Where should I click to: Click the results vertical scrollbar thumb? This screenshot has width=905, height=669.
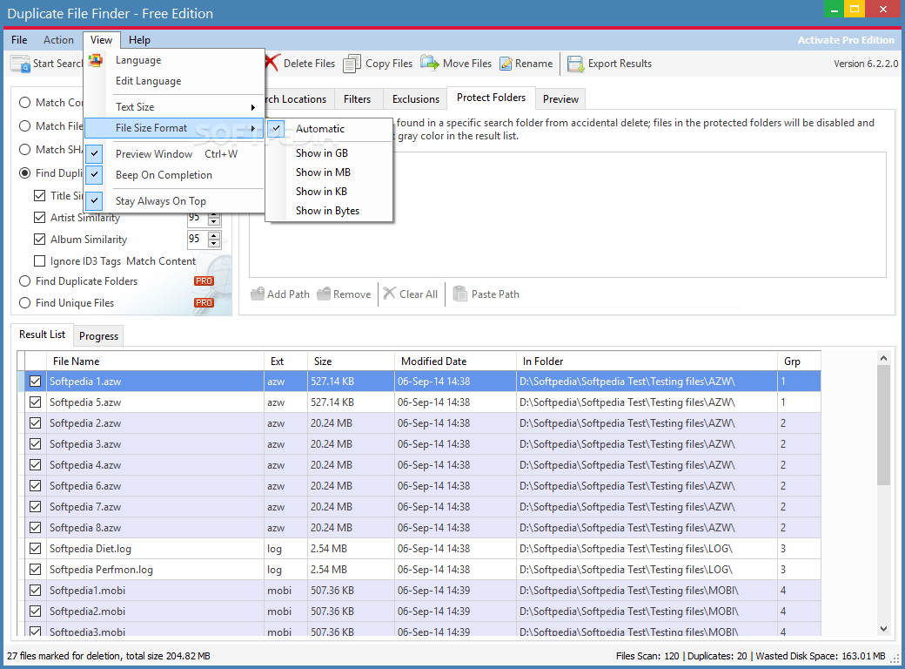pyautogui.click(x=883, y=425)
